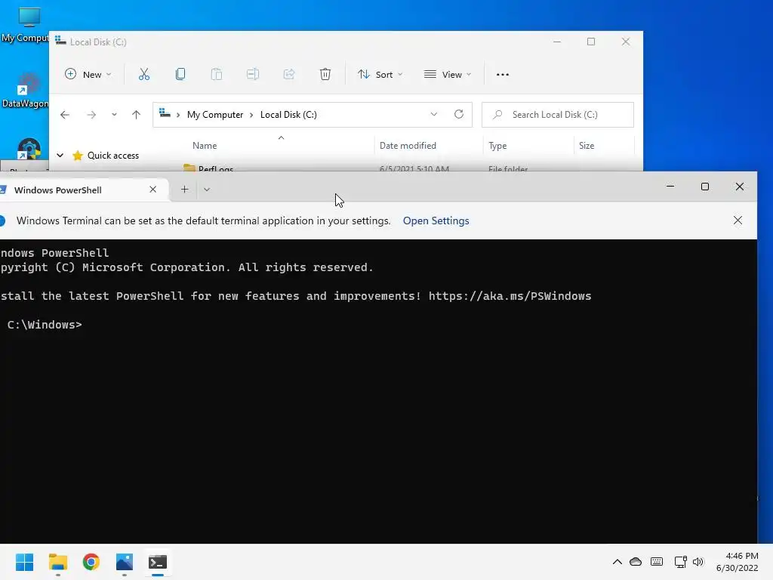Click the Copy icon in File Explorer toolbar
The image size is (773, 580).
tap(180, 75)
